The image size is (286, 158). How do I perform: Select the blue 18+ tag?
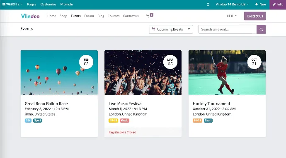[28, 121]
